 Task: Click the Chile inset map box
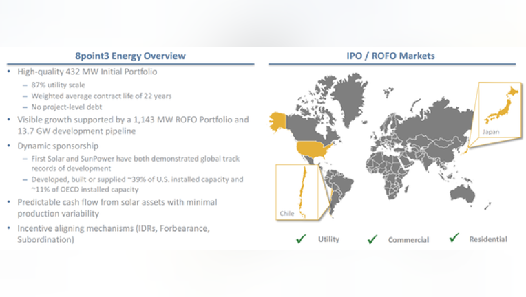(x=297, y=192)
